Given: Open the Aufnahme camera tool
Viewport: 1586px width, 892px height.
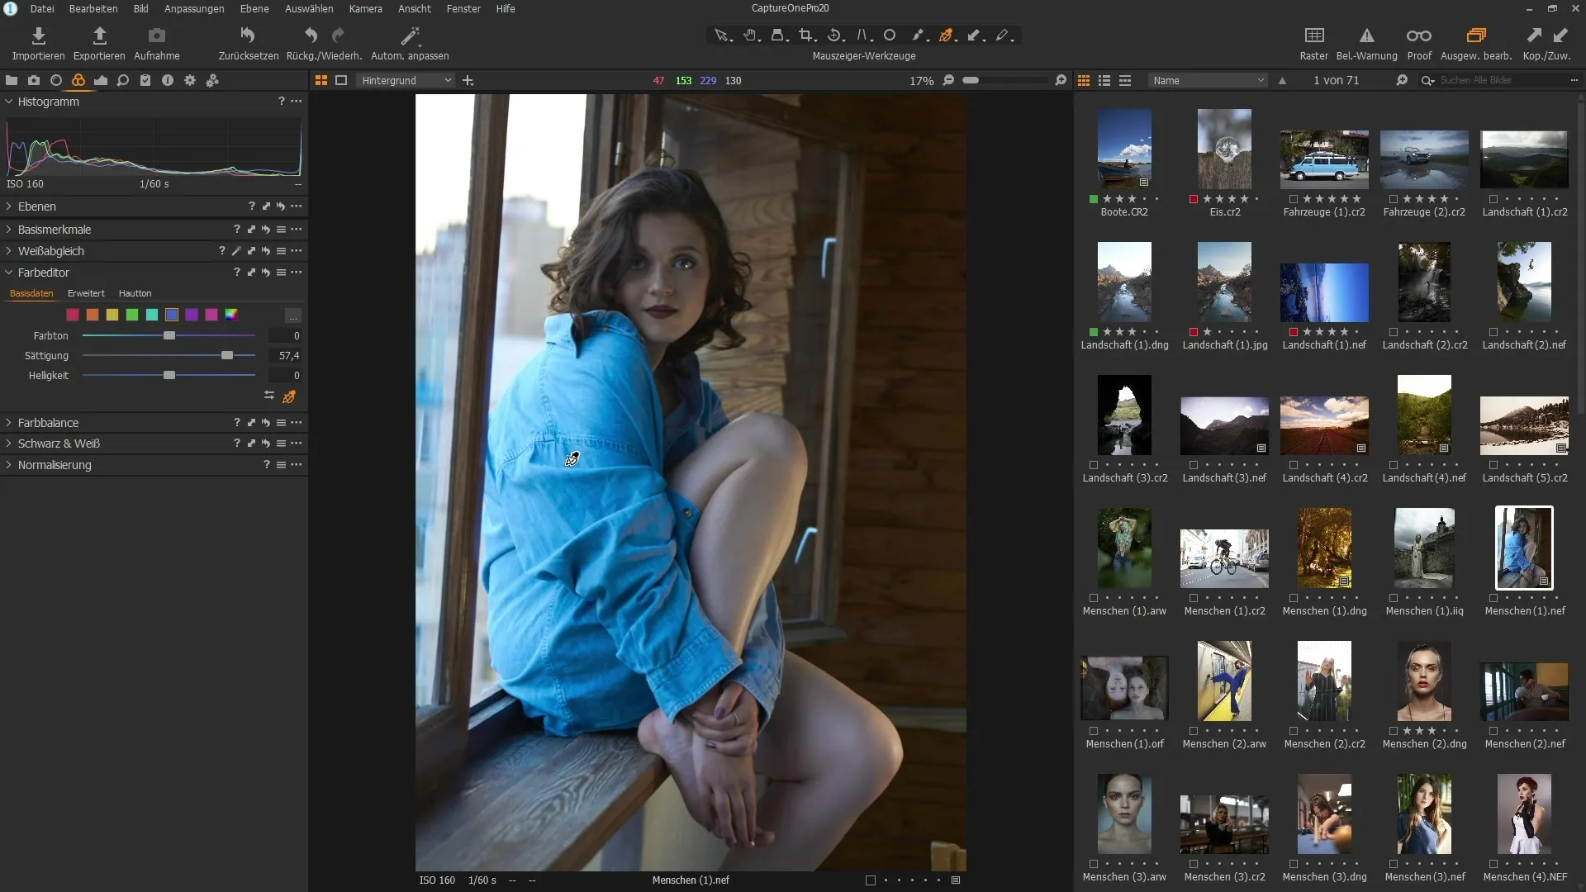Looking at the screenshot, I should click(156, 36).
